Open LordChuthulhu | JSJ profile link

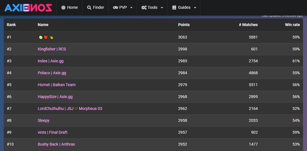tap(70, 109)
